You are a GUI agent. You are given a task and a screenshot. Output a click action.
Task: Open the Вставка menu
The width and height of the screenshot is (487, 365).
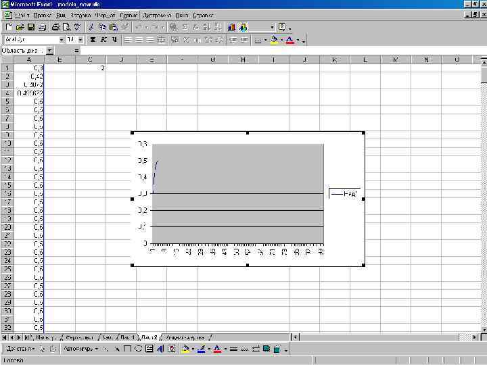(x=80, y=15)
